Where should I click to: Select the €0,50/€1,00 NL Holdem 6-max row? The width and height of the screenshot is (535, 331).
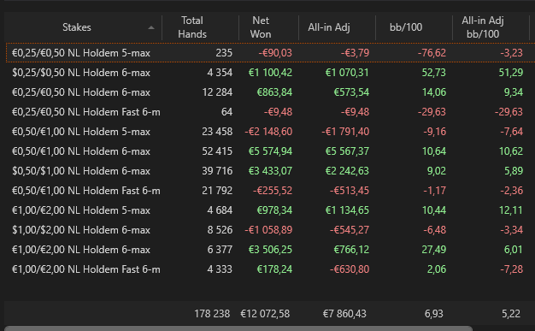point(270,151)
